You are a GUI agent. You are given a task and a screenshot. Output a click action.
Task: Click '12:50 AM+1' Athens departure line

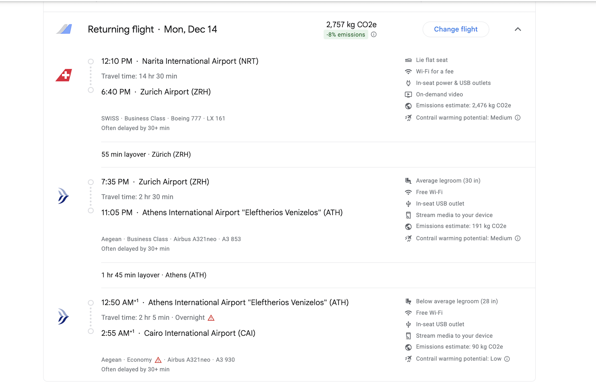coord(225,303)
